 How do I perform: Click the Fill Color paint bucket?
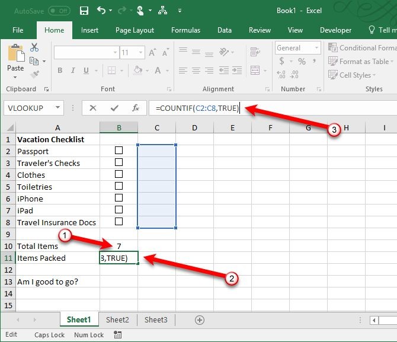138,70
